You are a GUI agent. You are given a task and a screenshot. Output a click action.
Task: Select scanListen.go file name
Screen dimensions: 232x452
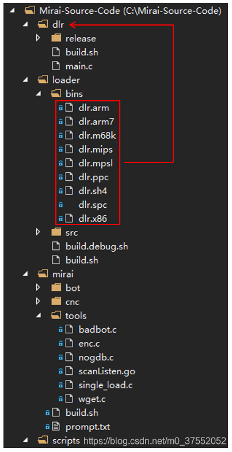click(107, 371)
